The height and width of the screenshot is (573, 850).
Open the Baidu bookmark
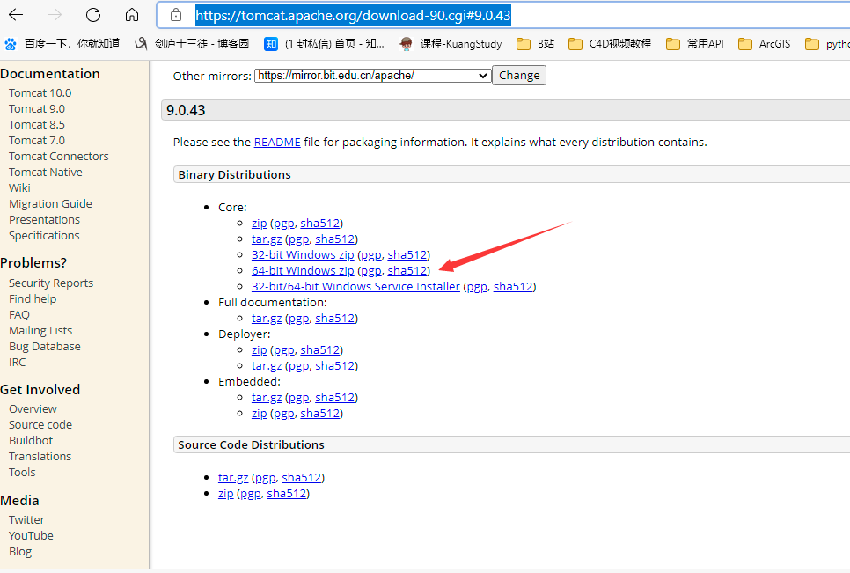point(62,44)
